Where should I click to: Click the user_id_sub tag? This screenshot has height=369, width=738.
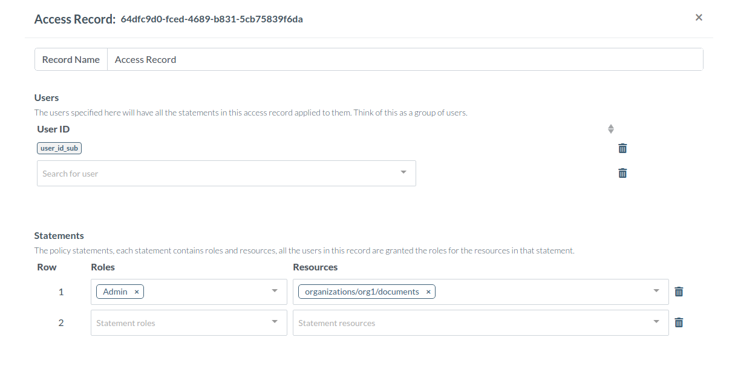pos(59,148)
